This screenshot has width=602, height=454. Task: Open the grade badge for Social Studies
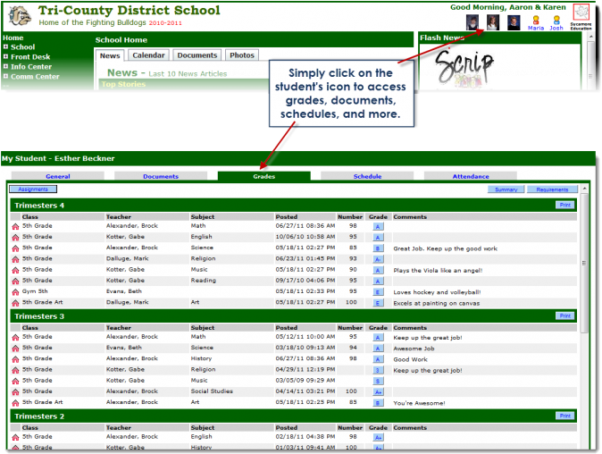378,392
